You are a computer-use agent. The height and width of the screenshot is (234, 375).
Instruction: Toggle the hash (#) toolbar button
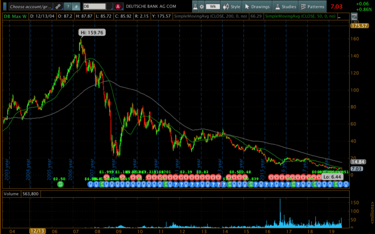pos(76,7)
